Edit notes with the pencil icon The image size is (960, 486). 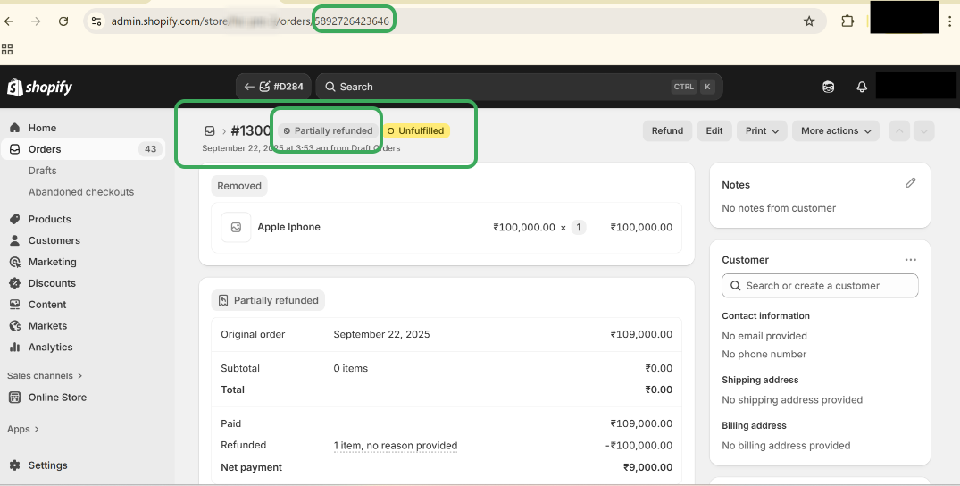[x=910, y=183]
